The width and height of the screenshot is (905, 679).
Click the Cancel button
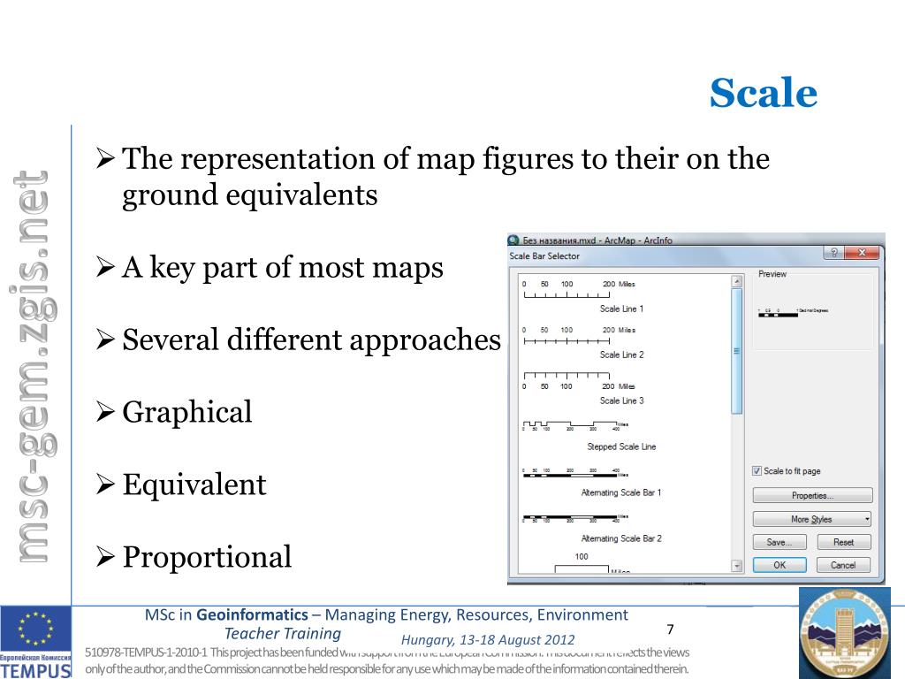point(842,565)
